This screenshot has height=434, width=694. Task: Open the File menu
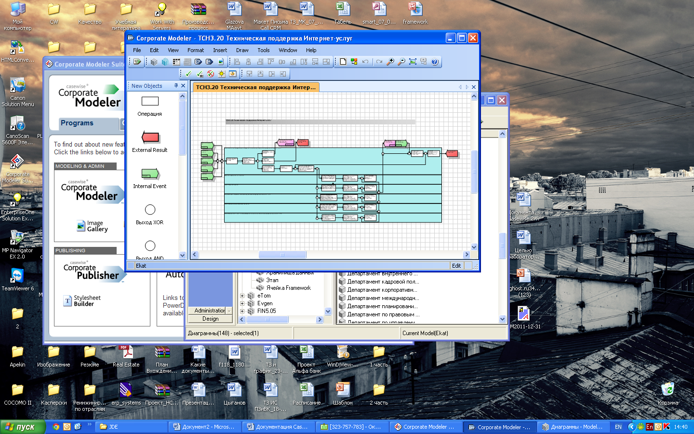coord(137,50)
